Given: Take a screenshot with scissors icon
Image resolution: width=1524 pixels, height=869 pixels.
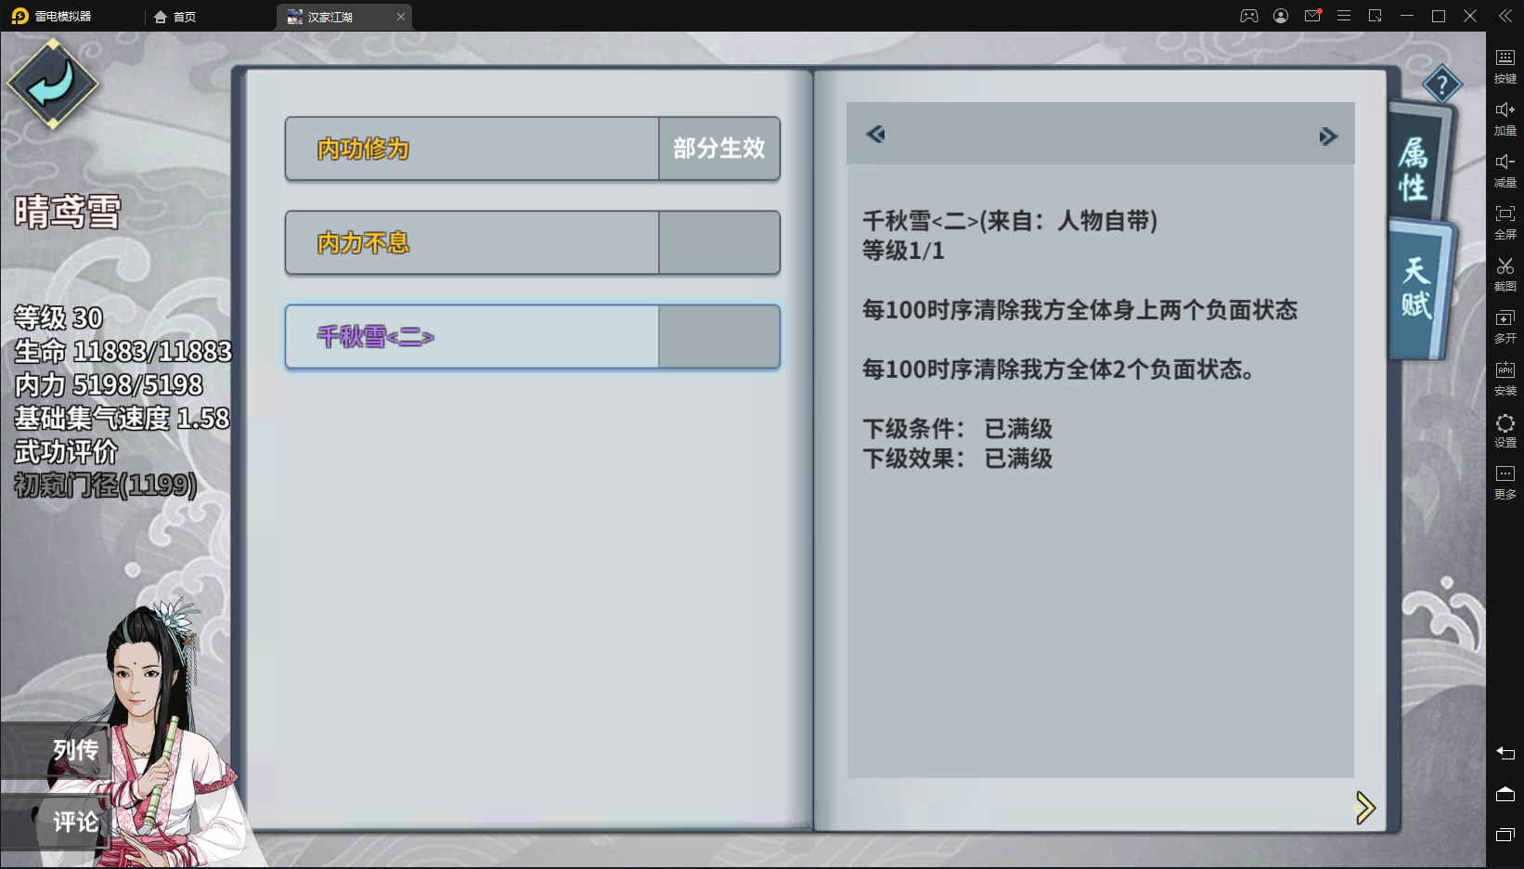Looking at the screenshot, I should [1505, 273].
